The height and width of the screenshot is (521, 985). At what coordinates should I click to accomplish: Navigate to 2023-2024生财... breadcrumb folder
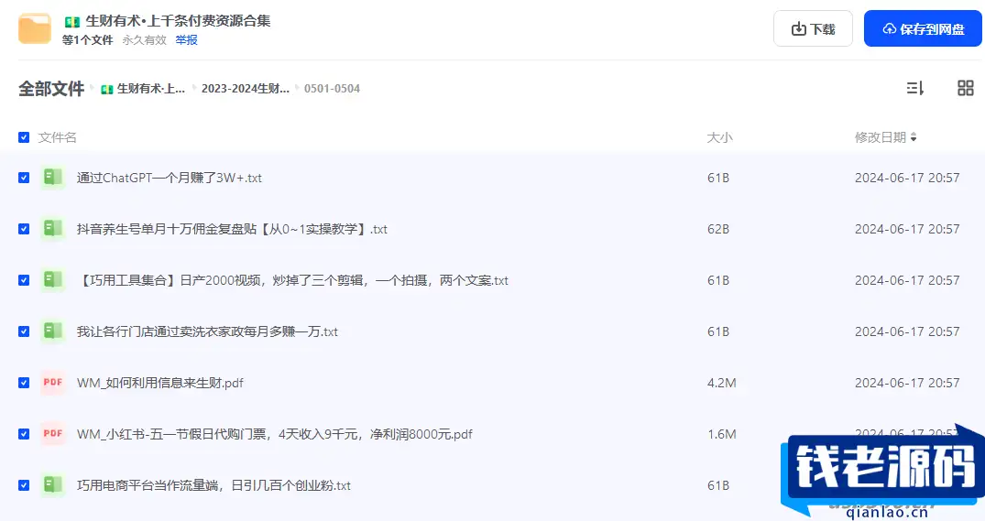tap(245, 89)
